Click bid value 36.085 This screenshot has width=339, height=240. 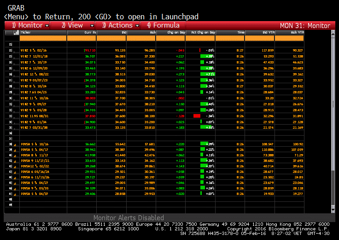(x=120, y=57)
